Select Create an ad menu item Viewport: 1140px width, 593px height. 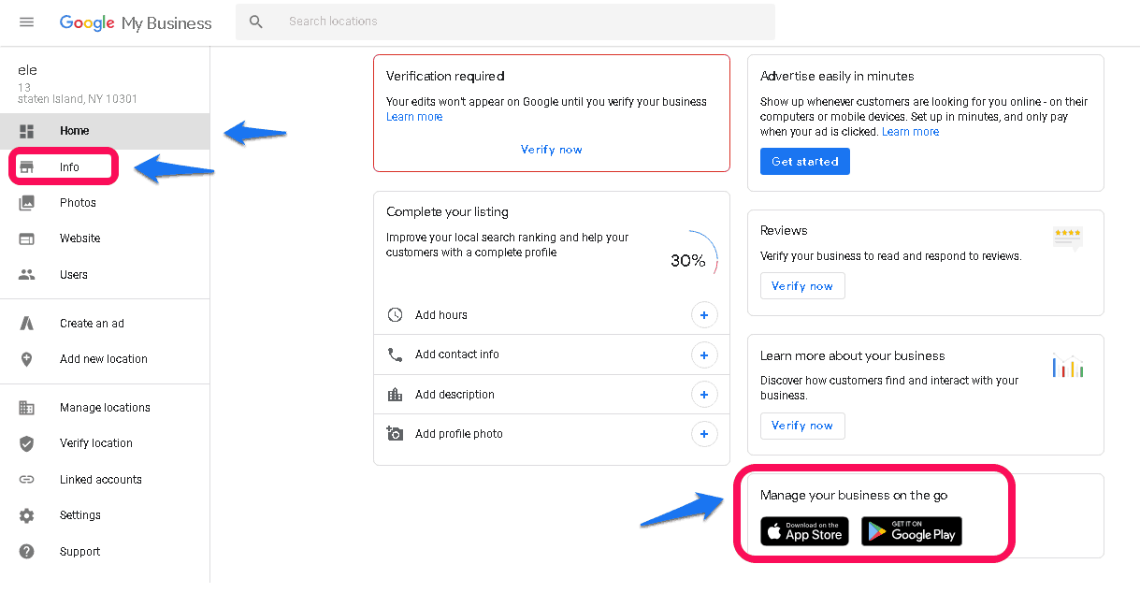click(x=105, y=324)
